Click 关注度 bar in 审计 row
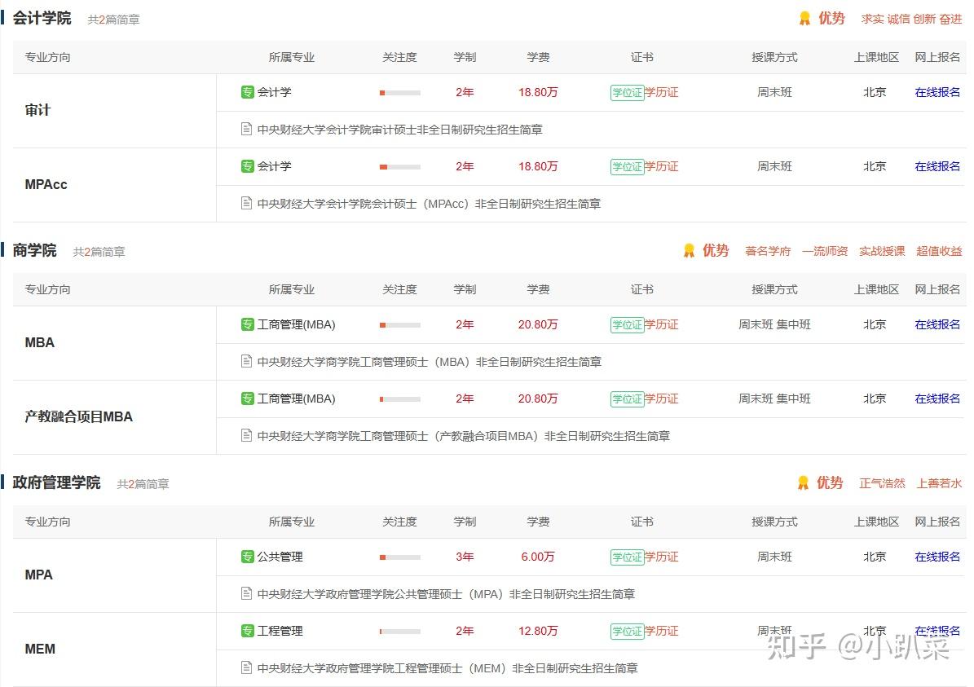The height and width of the screenshot is (687, 974). (x=400, y=93)
